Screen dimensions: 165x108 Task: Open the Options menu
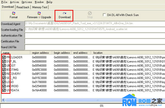(27, 2)
